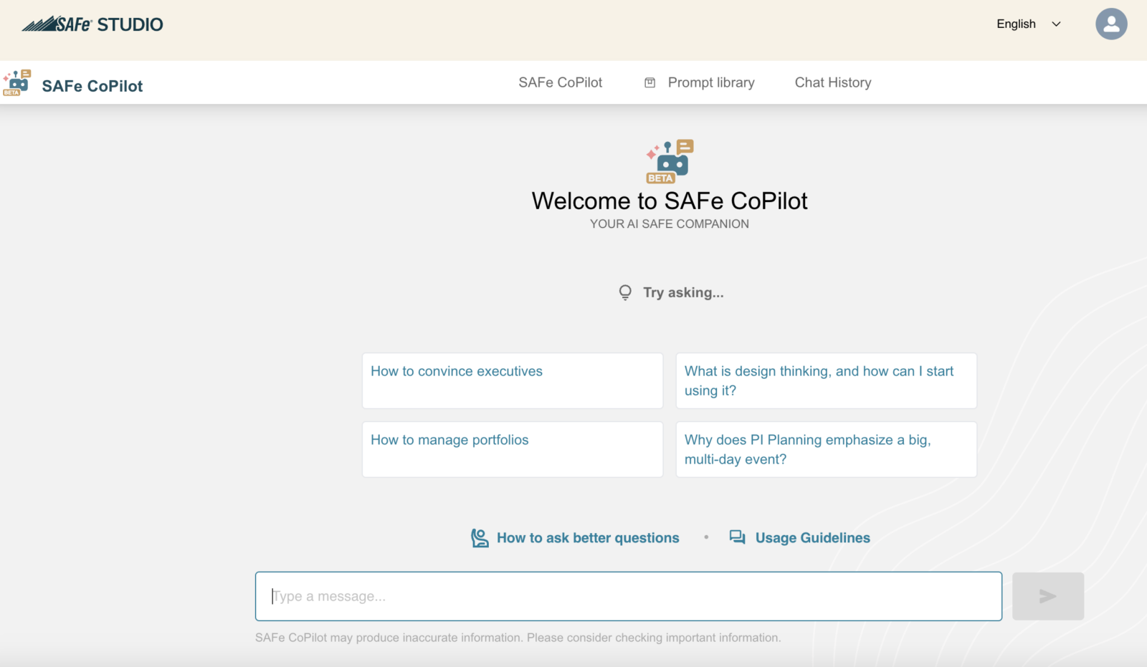Screen dimensions: 1147x667
Task: Click the How to manage portfolios suggestion card
Action: click(512, 449)
